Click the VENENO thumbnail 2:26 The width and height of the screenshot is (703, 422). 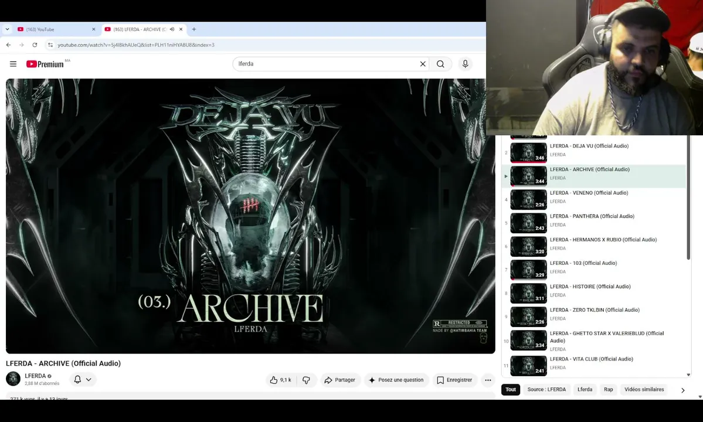pyautogui.click(x=529, y=199)
